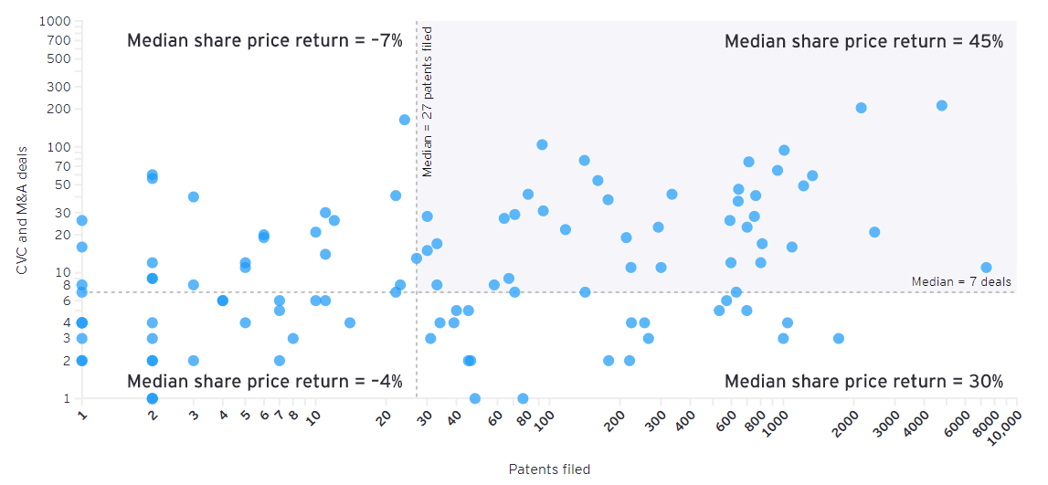This screenshot has height=485, width=1048.
Task: Select the data point nearest 5000 patents, top right
Action: pyautogui.click(x=942, y=106)
